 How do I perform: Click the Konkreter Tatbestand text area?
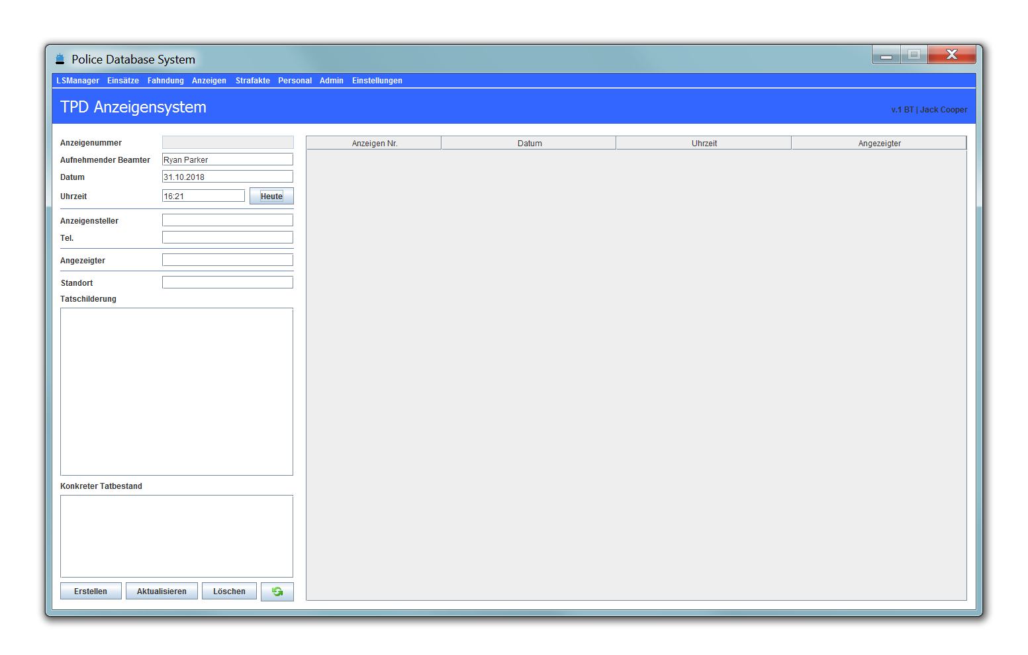176,536
